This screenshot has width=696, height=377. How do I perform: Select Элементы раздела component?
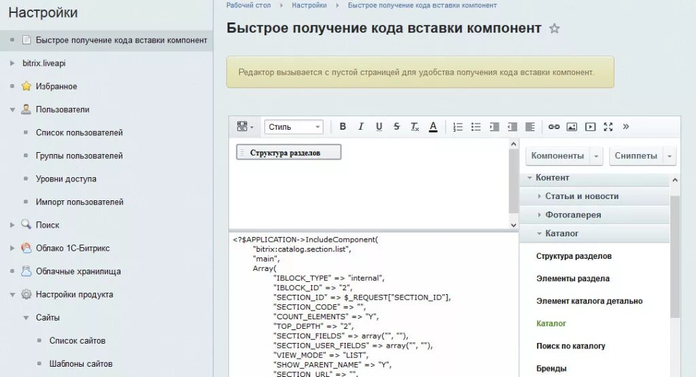(x=572, y=279)
